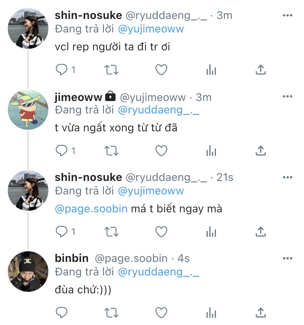Open @ryuddaeng_._ link under binbin's name
Screen dimensions: 304x325
pyautogui.click(x=158, y=272)
